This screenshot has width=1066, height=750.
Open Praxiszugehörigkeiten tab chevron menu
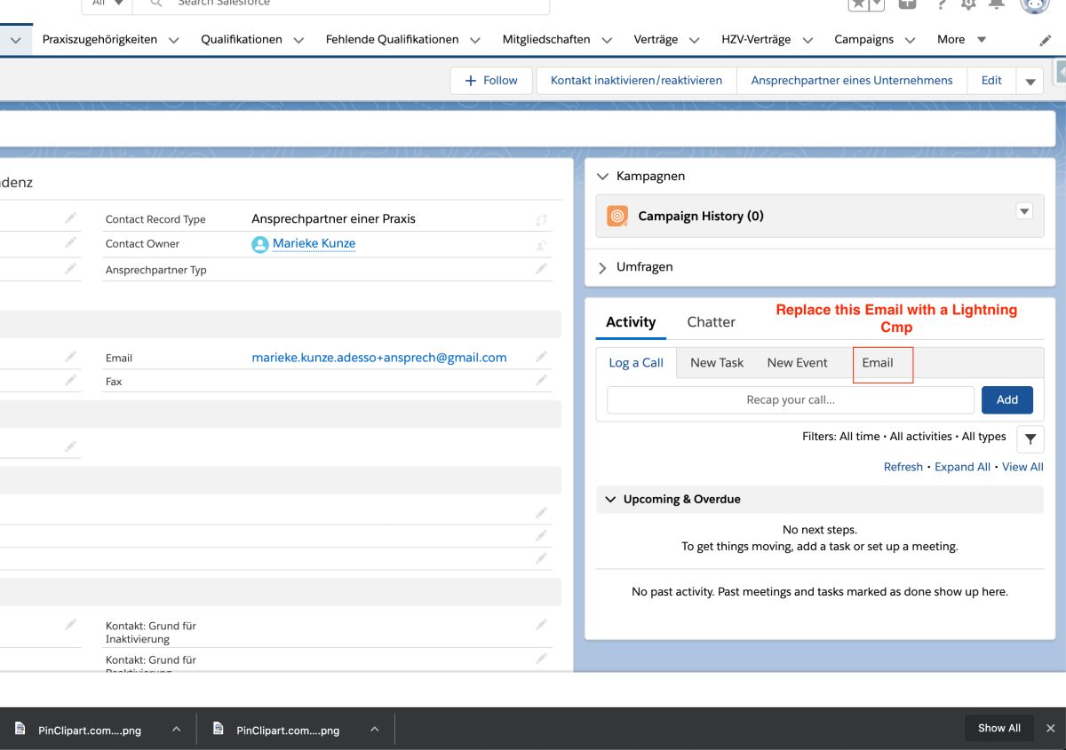point(173,40)
